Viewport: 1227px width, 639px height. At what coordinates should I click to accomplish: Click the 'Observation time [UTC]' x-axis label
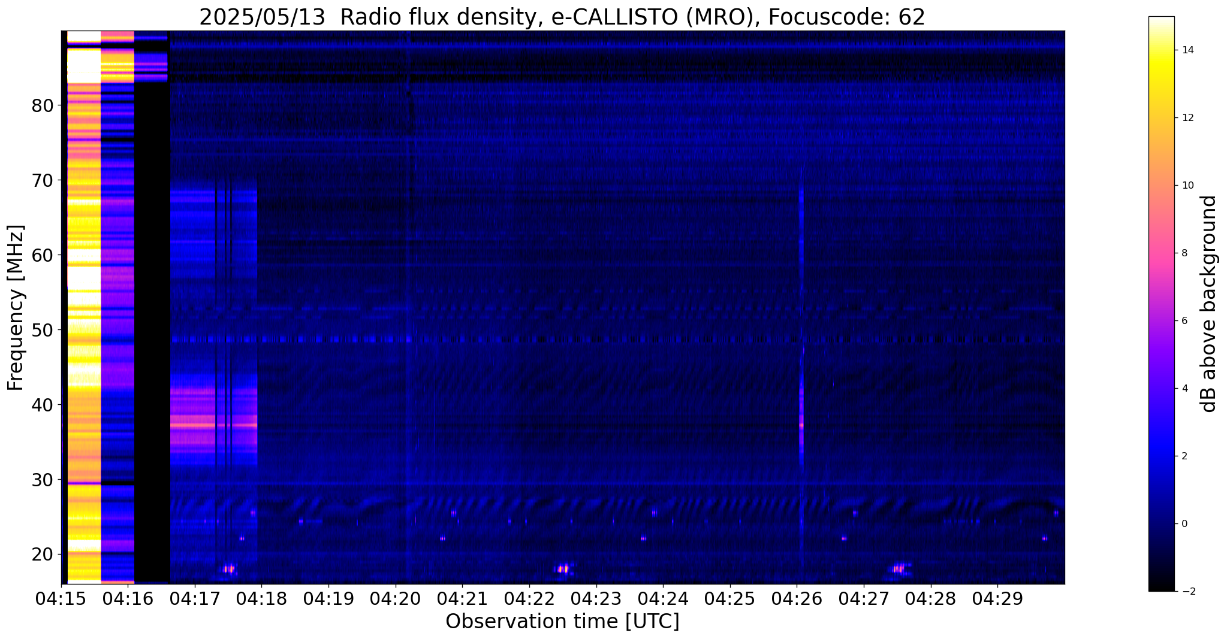click(x=562, y=622)
